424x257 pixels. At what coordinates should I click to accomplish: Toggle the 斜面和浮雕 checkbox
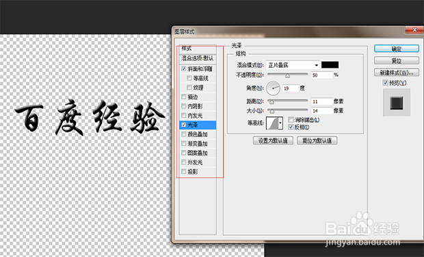coord(184,69)
